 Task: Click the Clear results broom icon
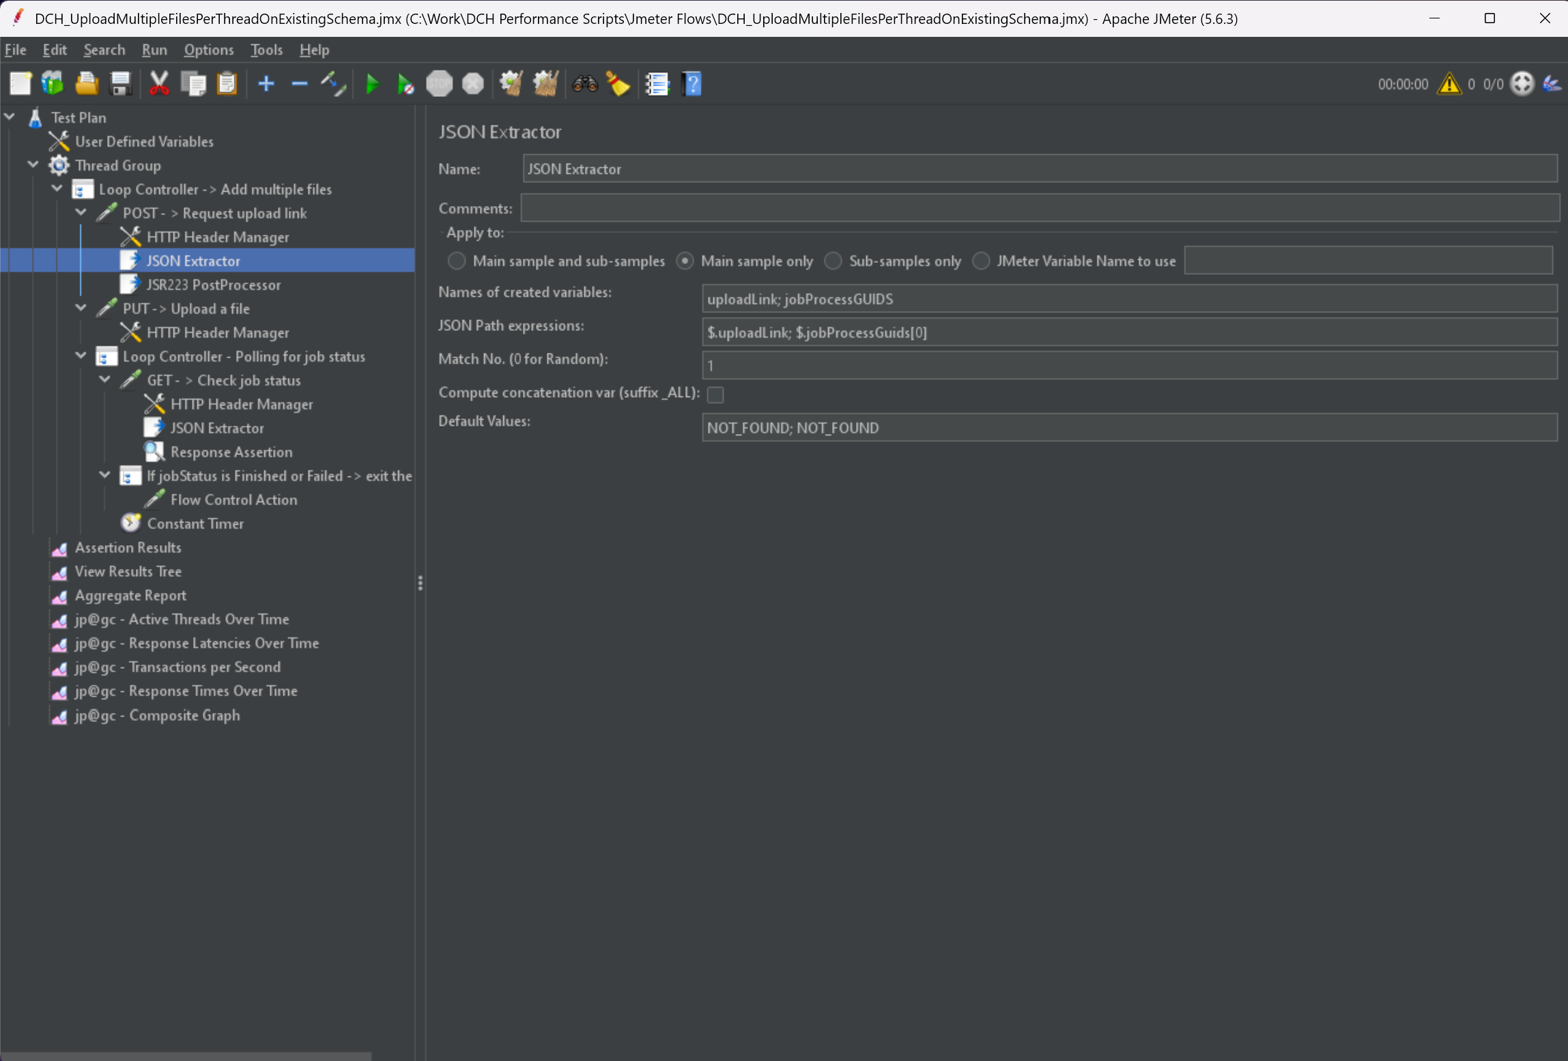click(511, 84)
